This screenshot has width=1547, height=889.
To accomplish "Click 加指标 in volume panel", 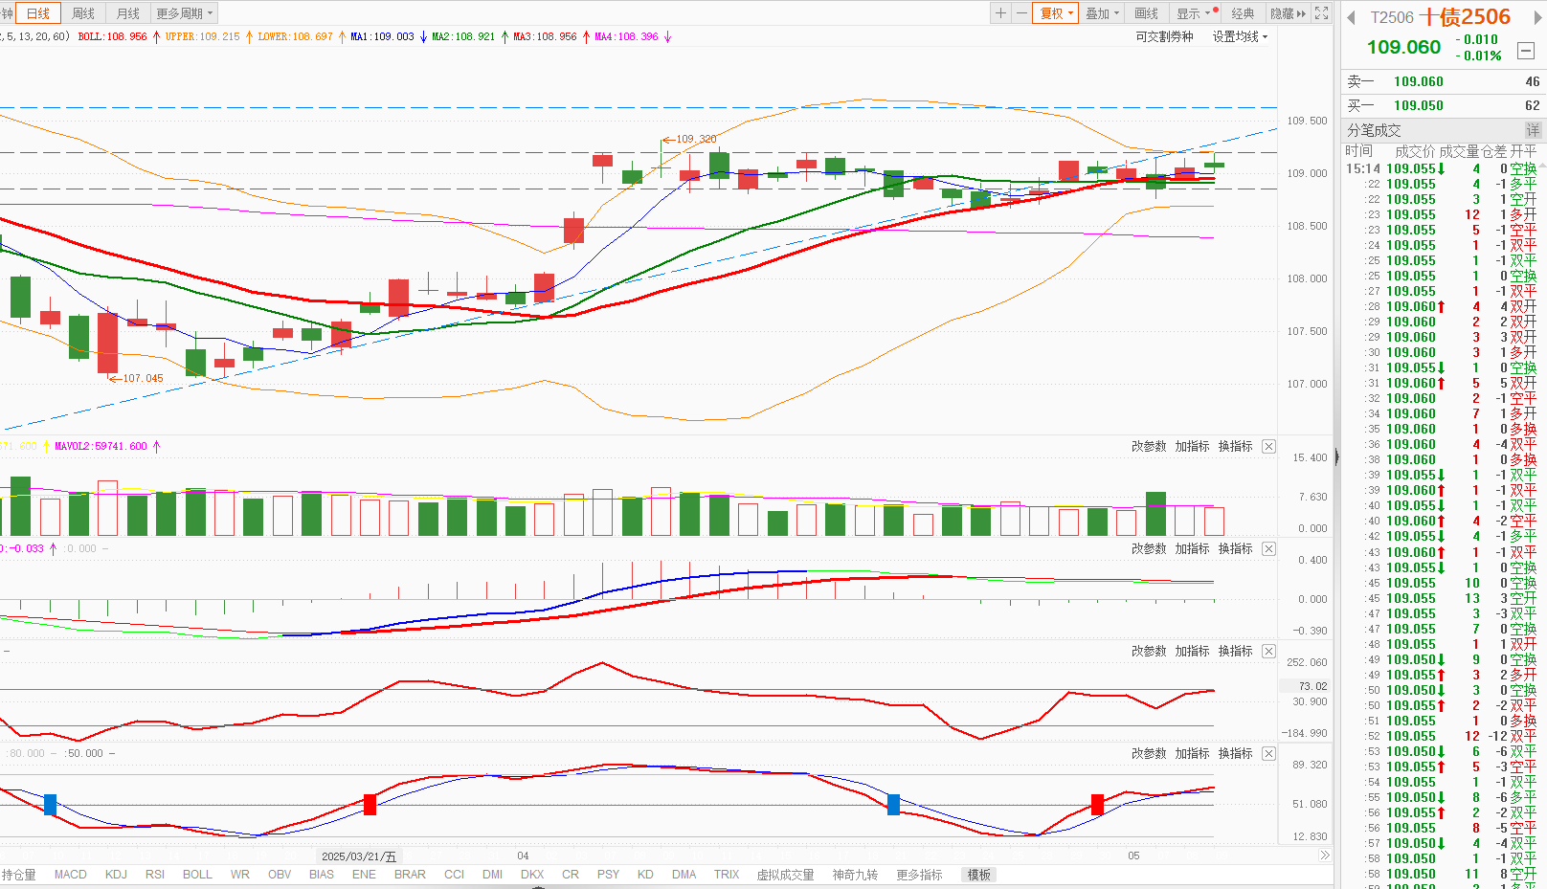I will point(1192,446).
